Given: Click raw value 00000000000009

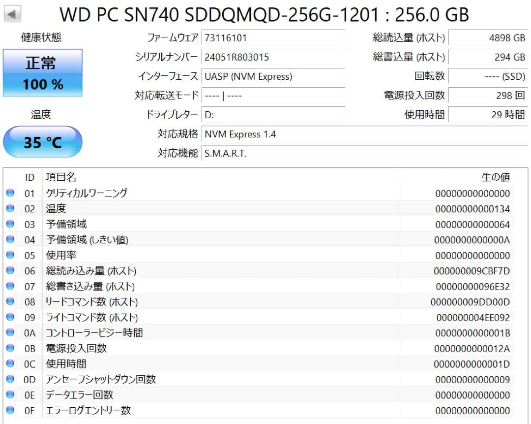Looking at the screenshot, I should (472, 379).
